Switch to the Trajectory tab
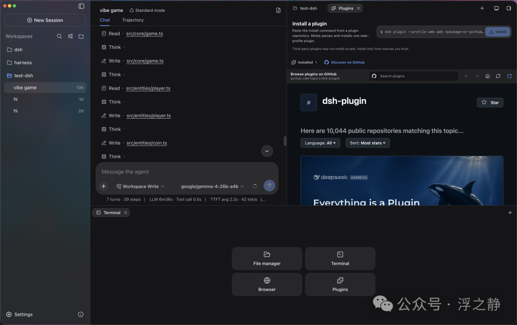 [x=133, y=20]
